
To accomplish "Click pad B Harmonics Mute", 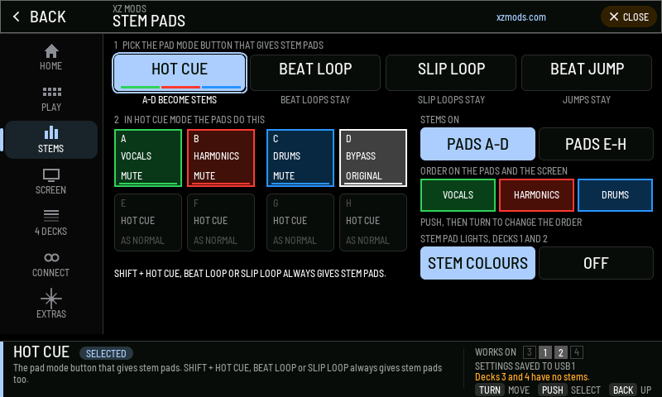I will click(221, 158).
